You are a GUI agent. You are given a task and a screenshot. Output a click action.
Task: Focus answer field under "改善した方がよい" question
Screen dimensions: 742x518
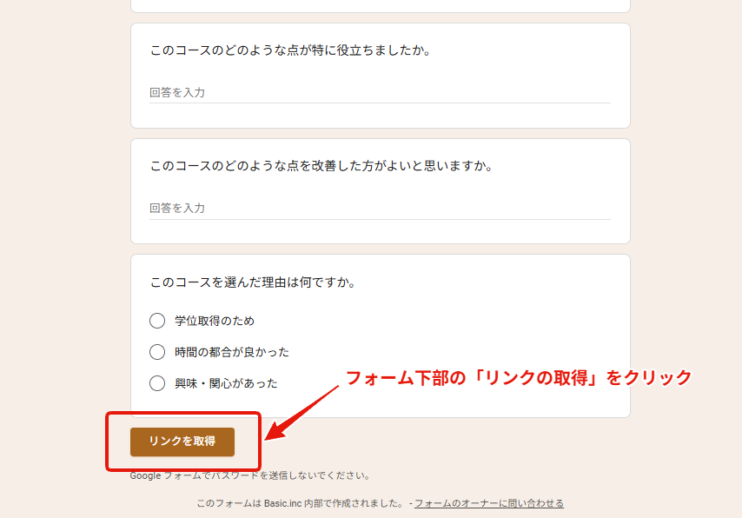380,208
